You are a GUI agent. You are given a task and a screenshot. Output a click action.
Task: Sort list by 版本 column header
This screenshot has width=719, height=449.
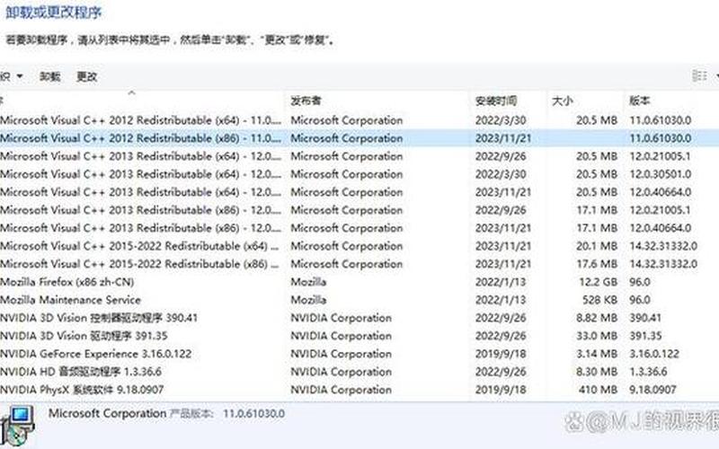[x=639, y=101]
